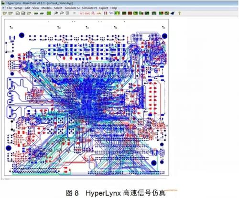Open the Models menu
Screen dimensions: 239x198
pos(46,8)
